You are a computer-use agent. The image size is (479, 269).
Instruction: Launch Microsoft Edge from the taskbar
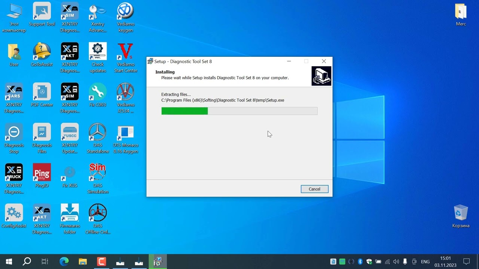point(64,262)
